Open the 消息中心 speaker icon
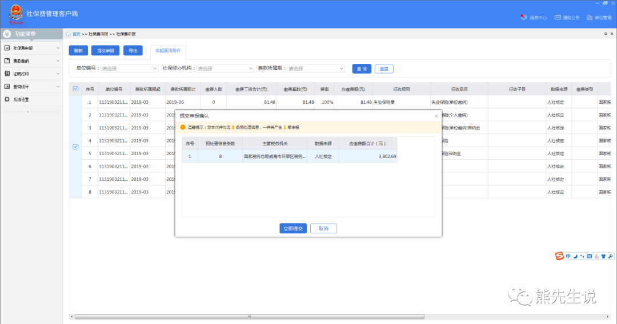This screenshot has height=324, width=617. pyautogui.click(x=523, y=17)
